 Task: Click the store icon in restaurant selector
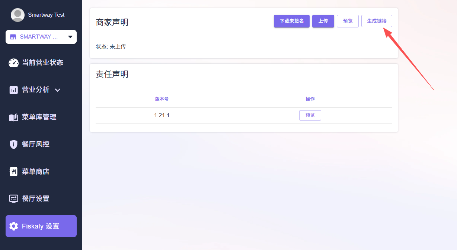13,37
